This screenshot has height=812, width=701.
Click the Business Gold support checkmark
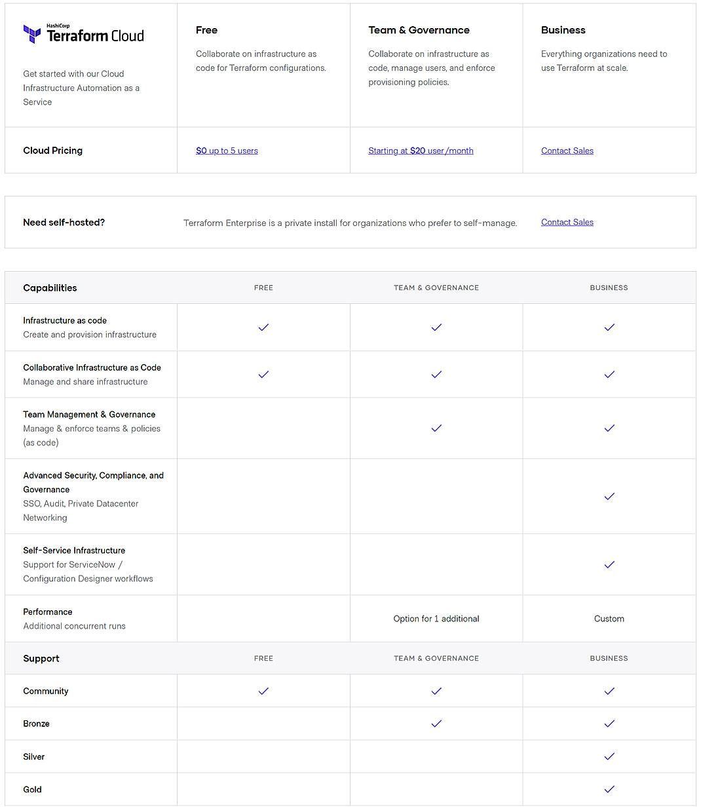tap(609, 789)
